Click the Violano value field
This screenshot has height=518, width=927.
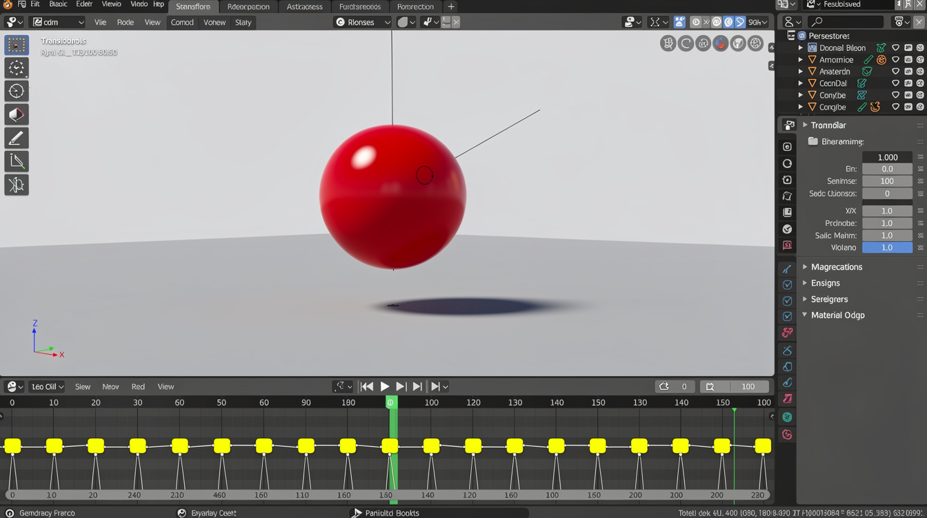coord(887,248)
